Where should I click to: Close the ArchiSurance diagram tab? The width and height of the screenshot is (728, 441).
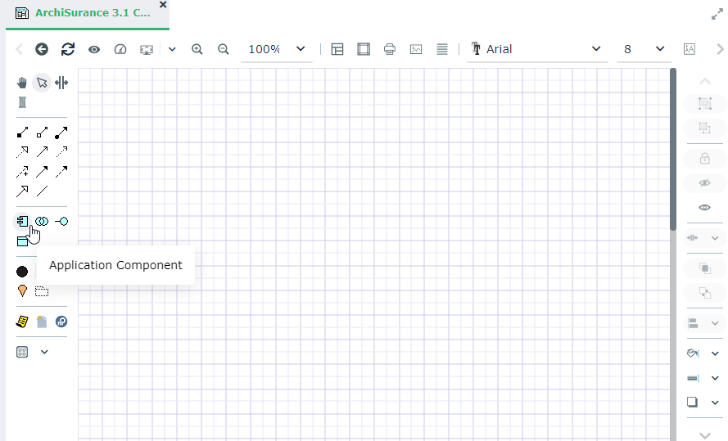[162, 5]
